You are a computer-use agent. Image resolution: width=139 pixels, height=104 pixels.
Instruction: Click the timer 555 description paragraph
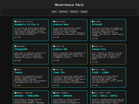click(x=69, y=79)
